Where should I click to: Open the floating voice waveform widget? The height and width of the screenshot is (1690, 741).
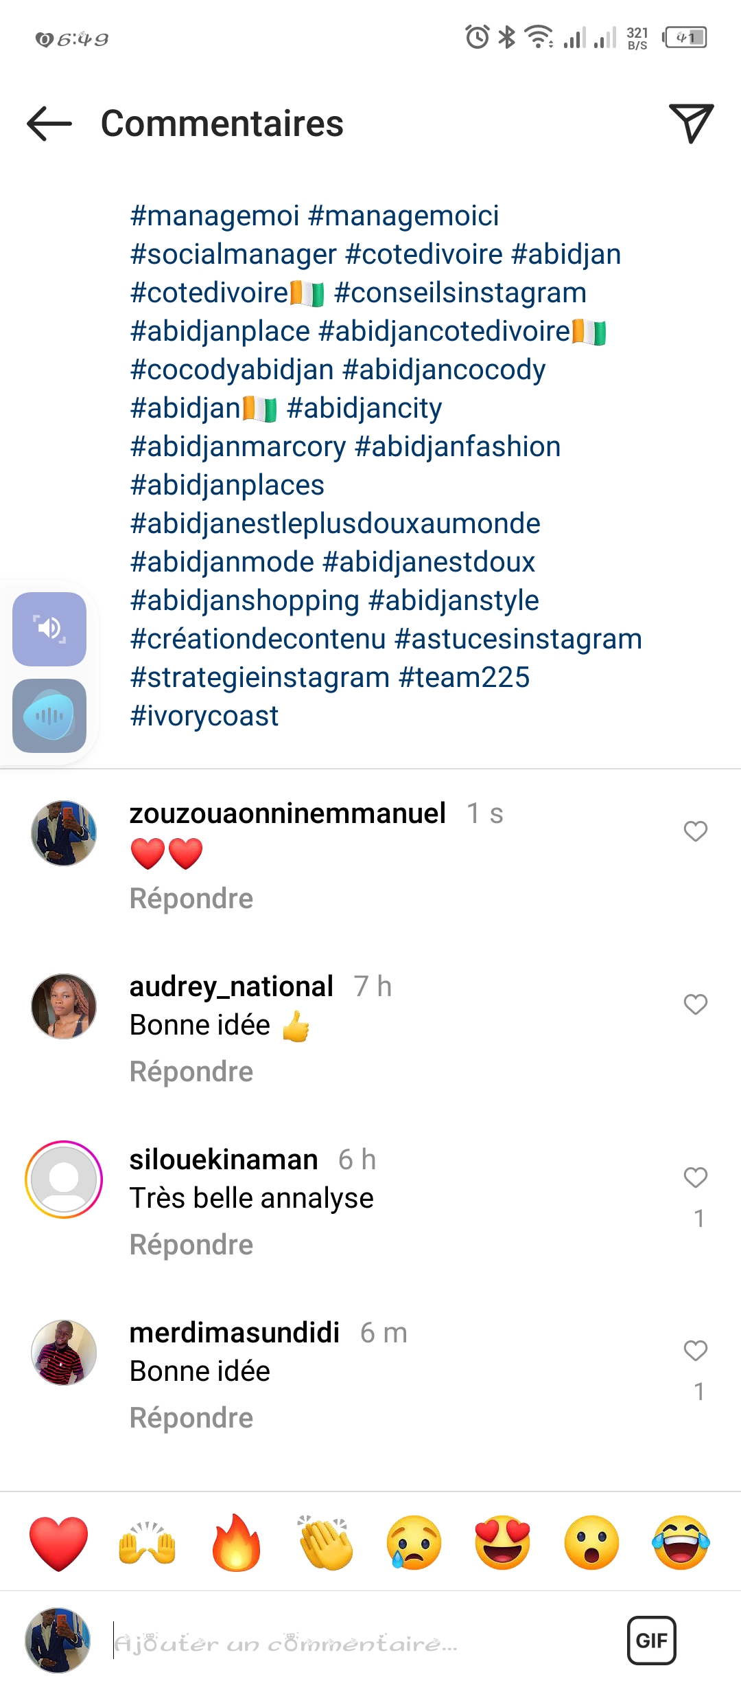(49, 716)
